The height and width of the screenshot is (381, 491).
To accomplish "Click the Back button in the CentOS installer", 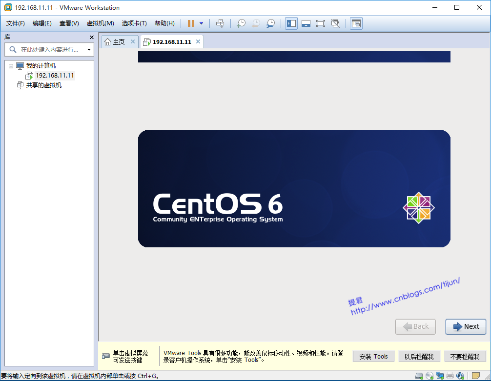I will 415,327.
